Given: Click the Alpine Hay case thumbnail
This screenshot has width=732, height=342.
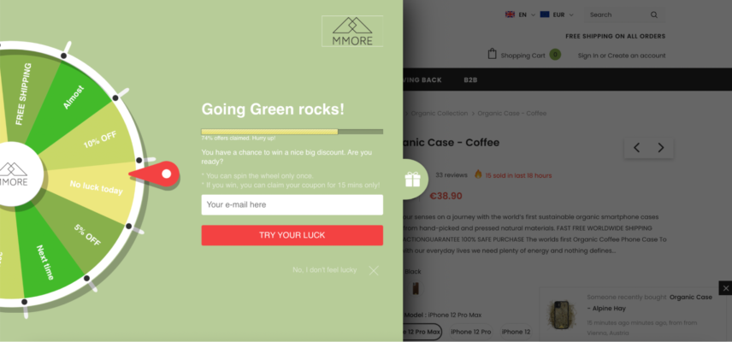Looking at the screenshot, I should (562, 315).
